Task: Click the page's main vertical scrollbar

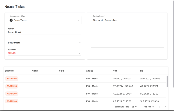Action: (173, 44)
